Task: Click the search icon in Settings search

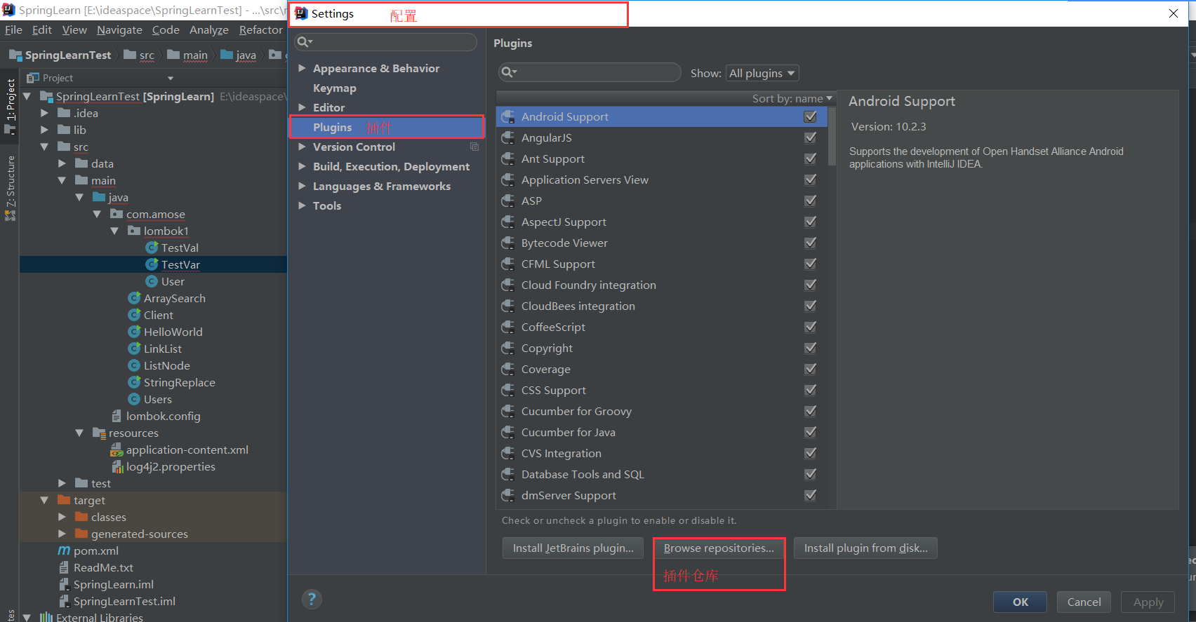Action: [304, 42]
